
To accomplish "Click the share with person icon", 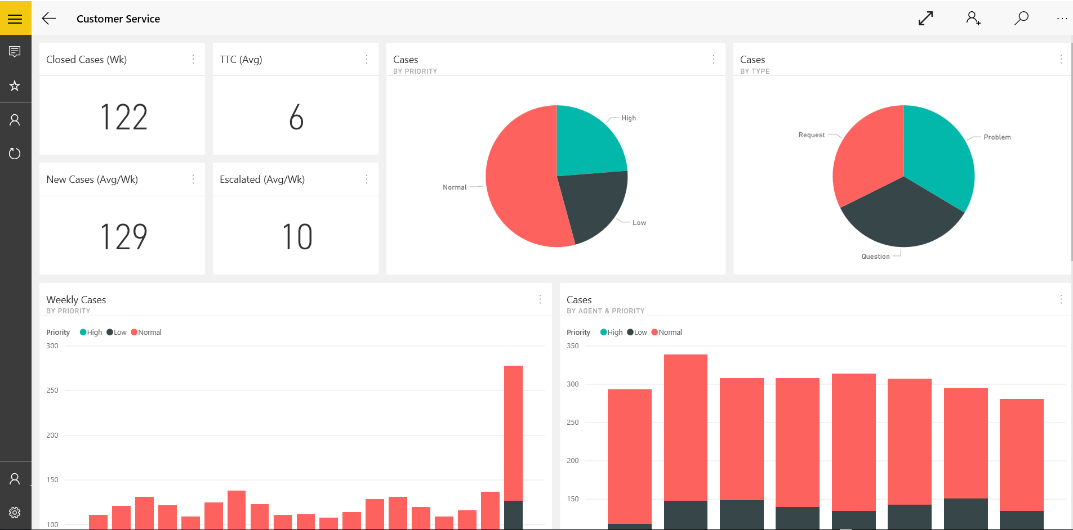I will (x=973, y=19).
